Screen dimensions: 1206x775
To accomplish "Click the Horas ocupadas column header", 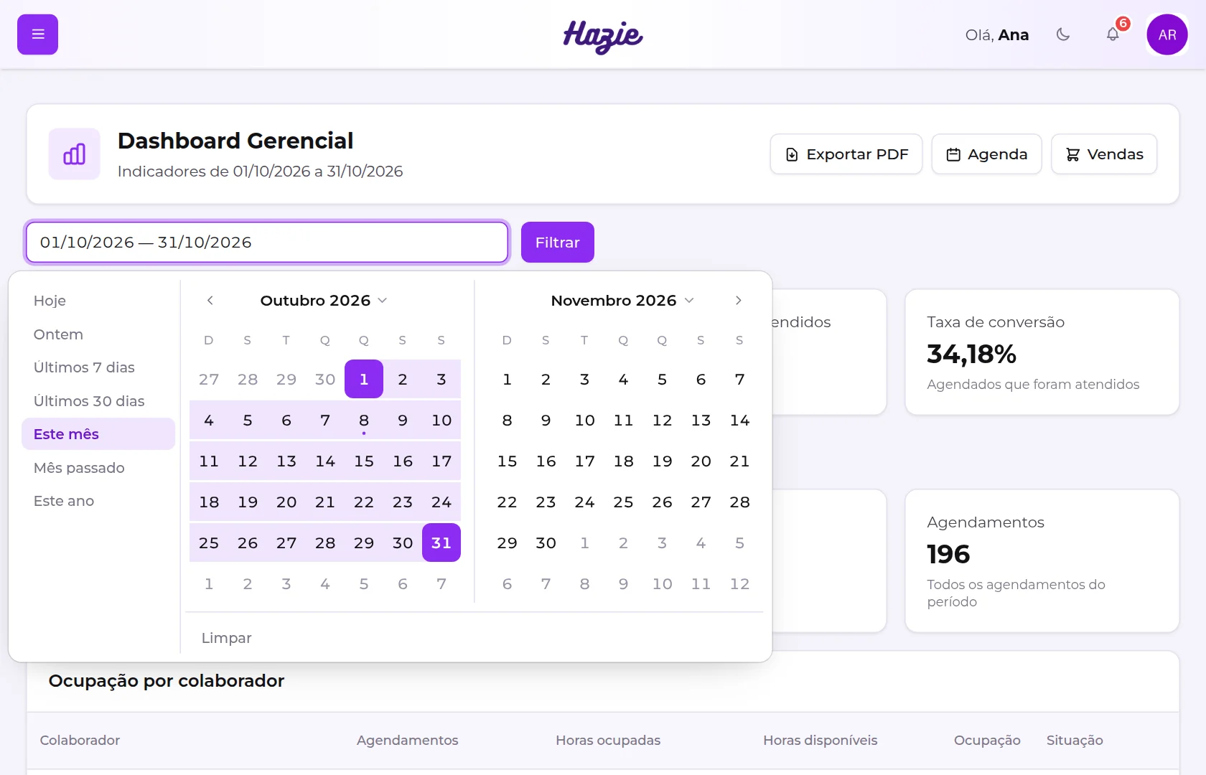I will [608, 740].
